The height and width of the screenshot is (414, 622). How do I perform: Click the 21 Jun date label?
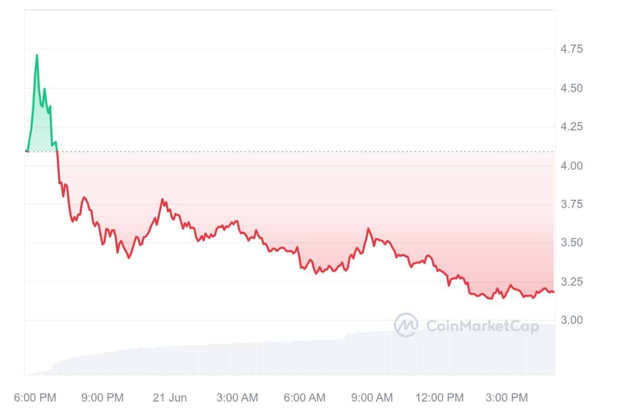(169, 397)
